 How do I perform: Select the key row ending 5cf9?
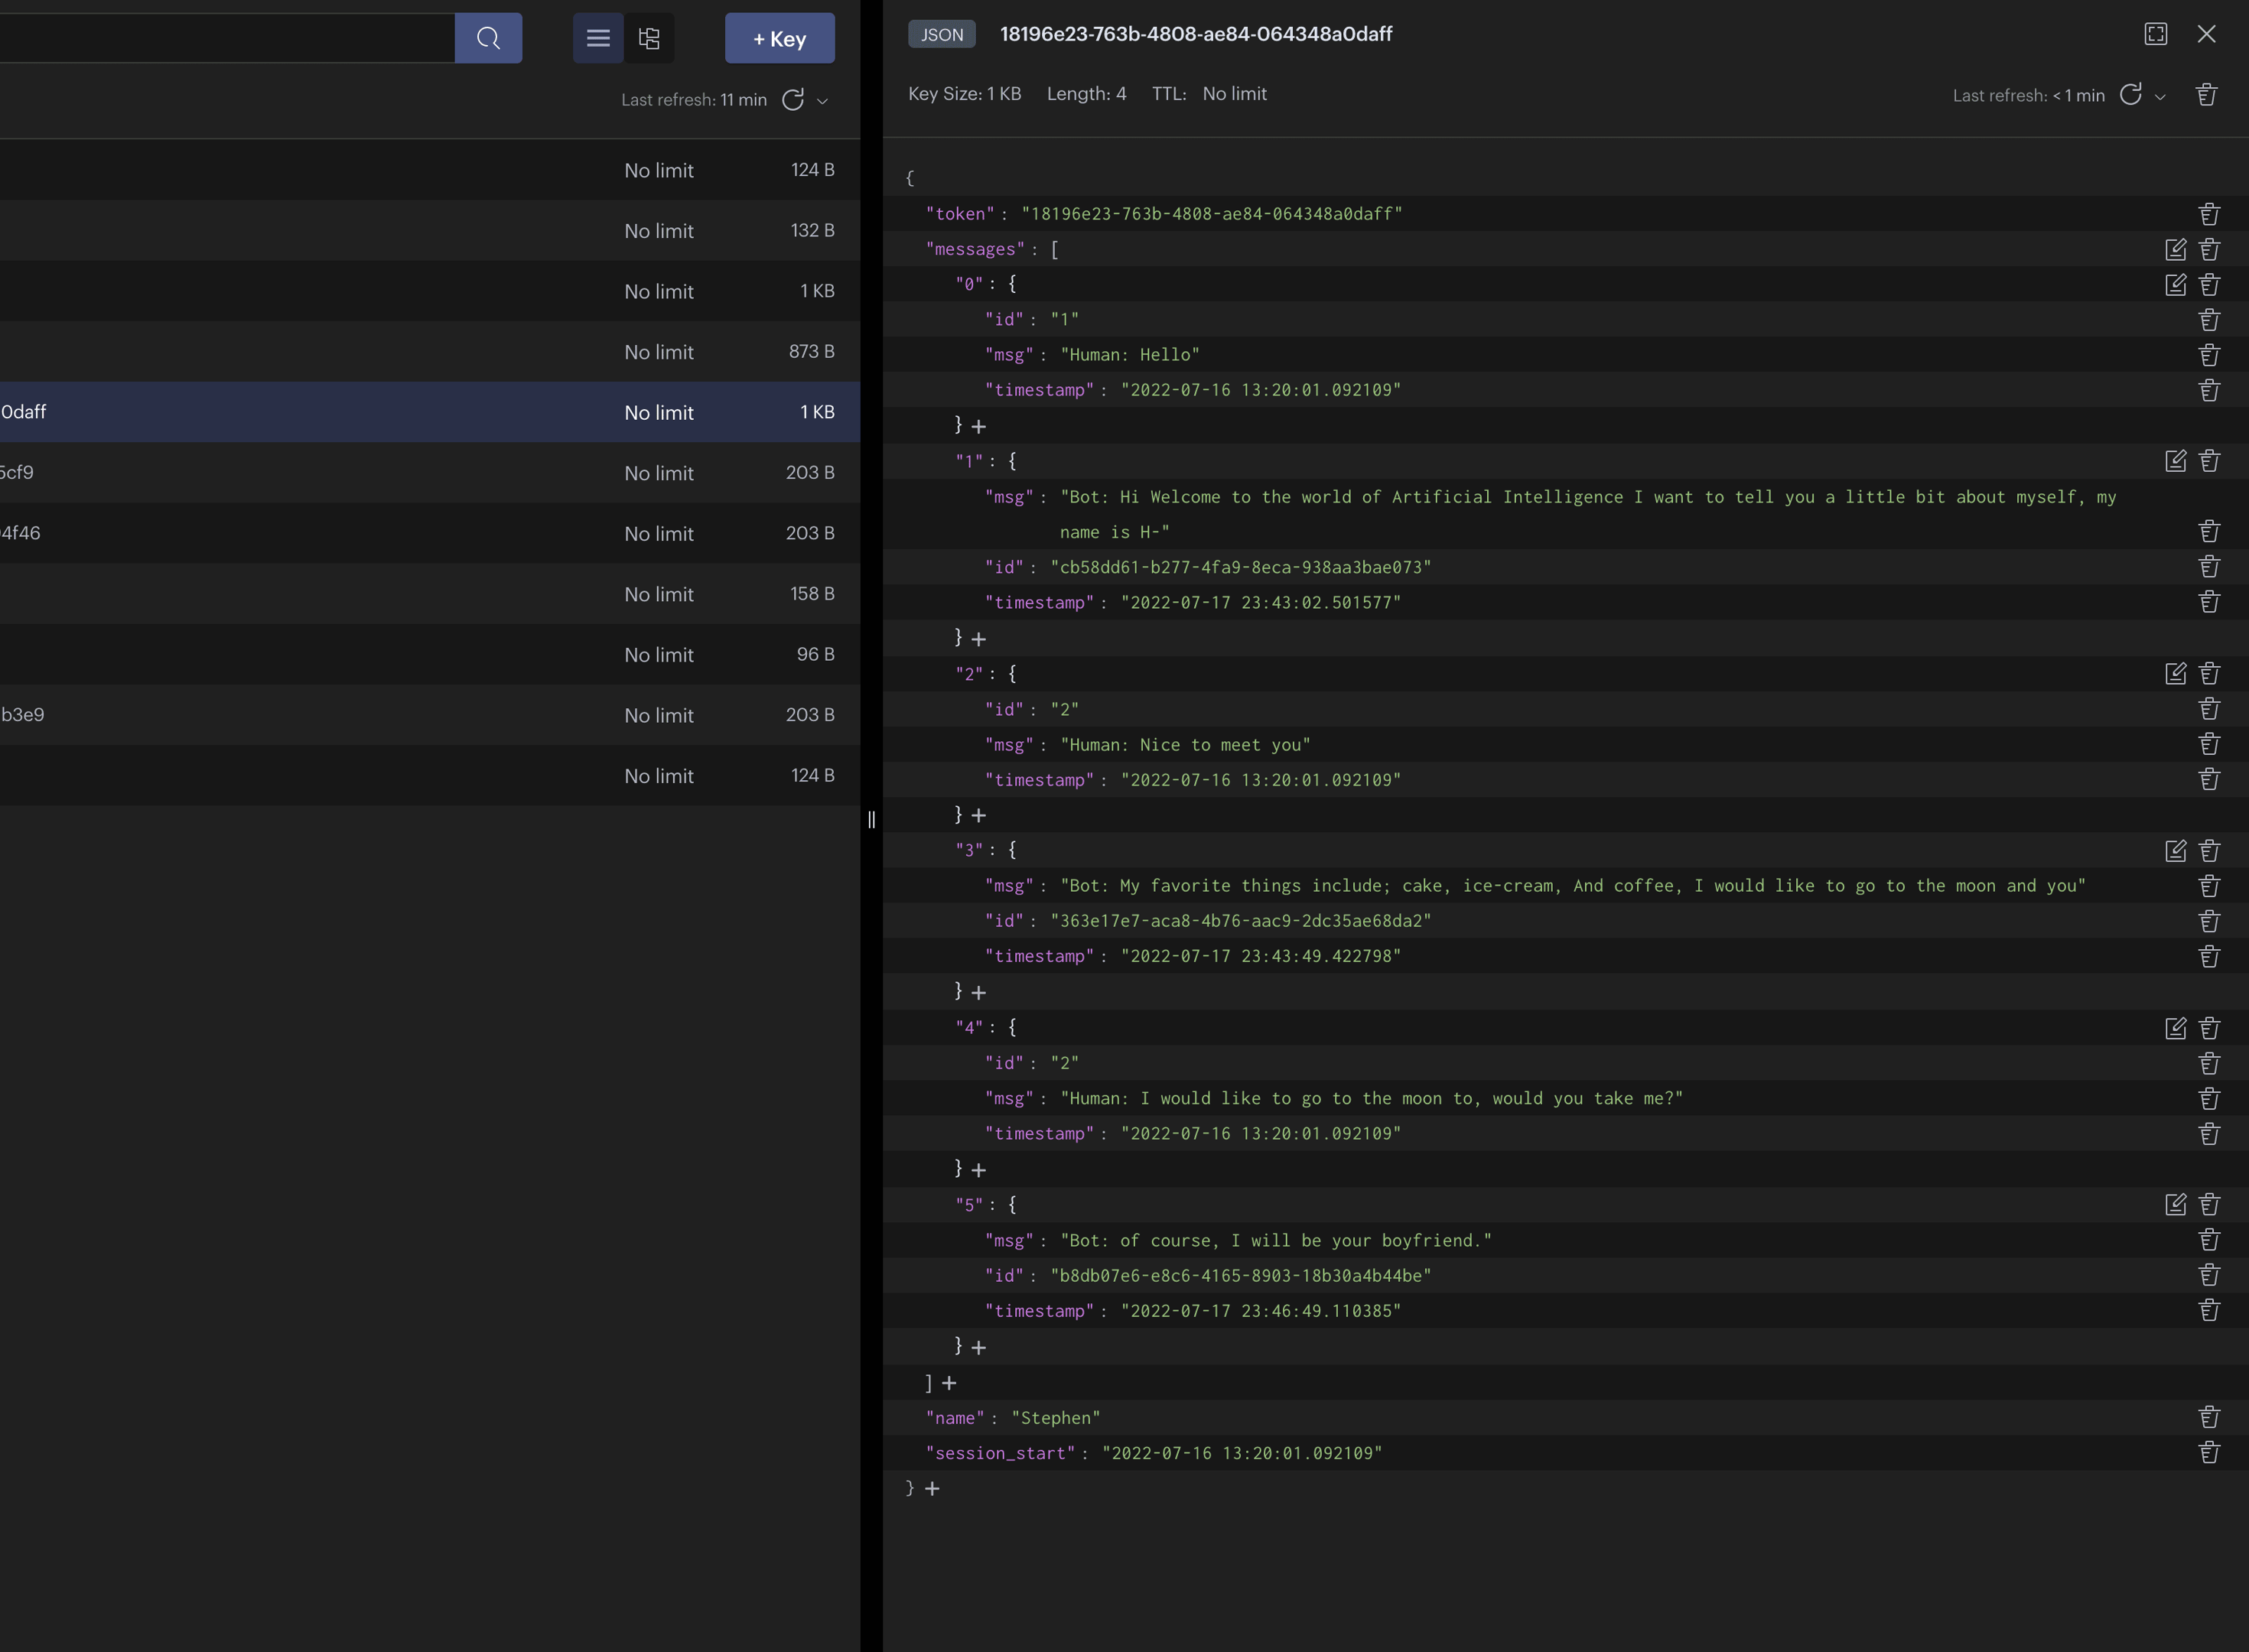430,472
